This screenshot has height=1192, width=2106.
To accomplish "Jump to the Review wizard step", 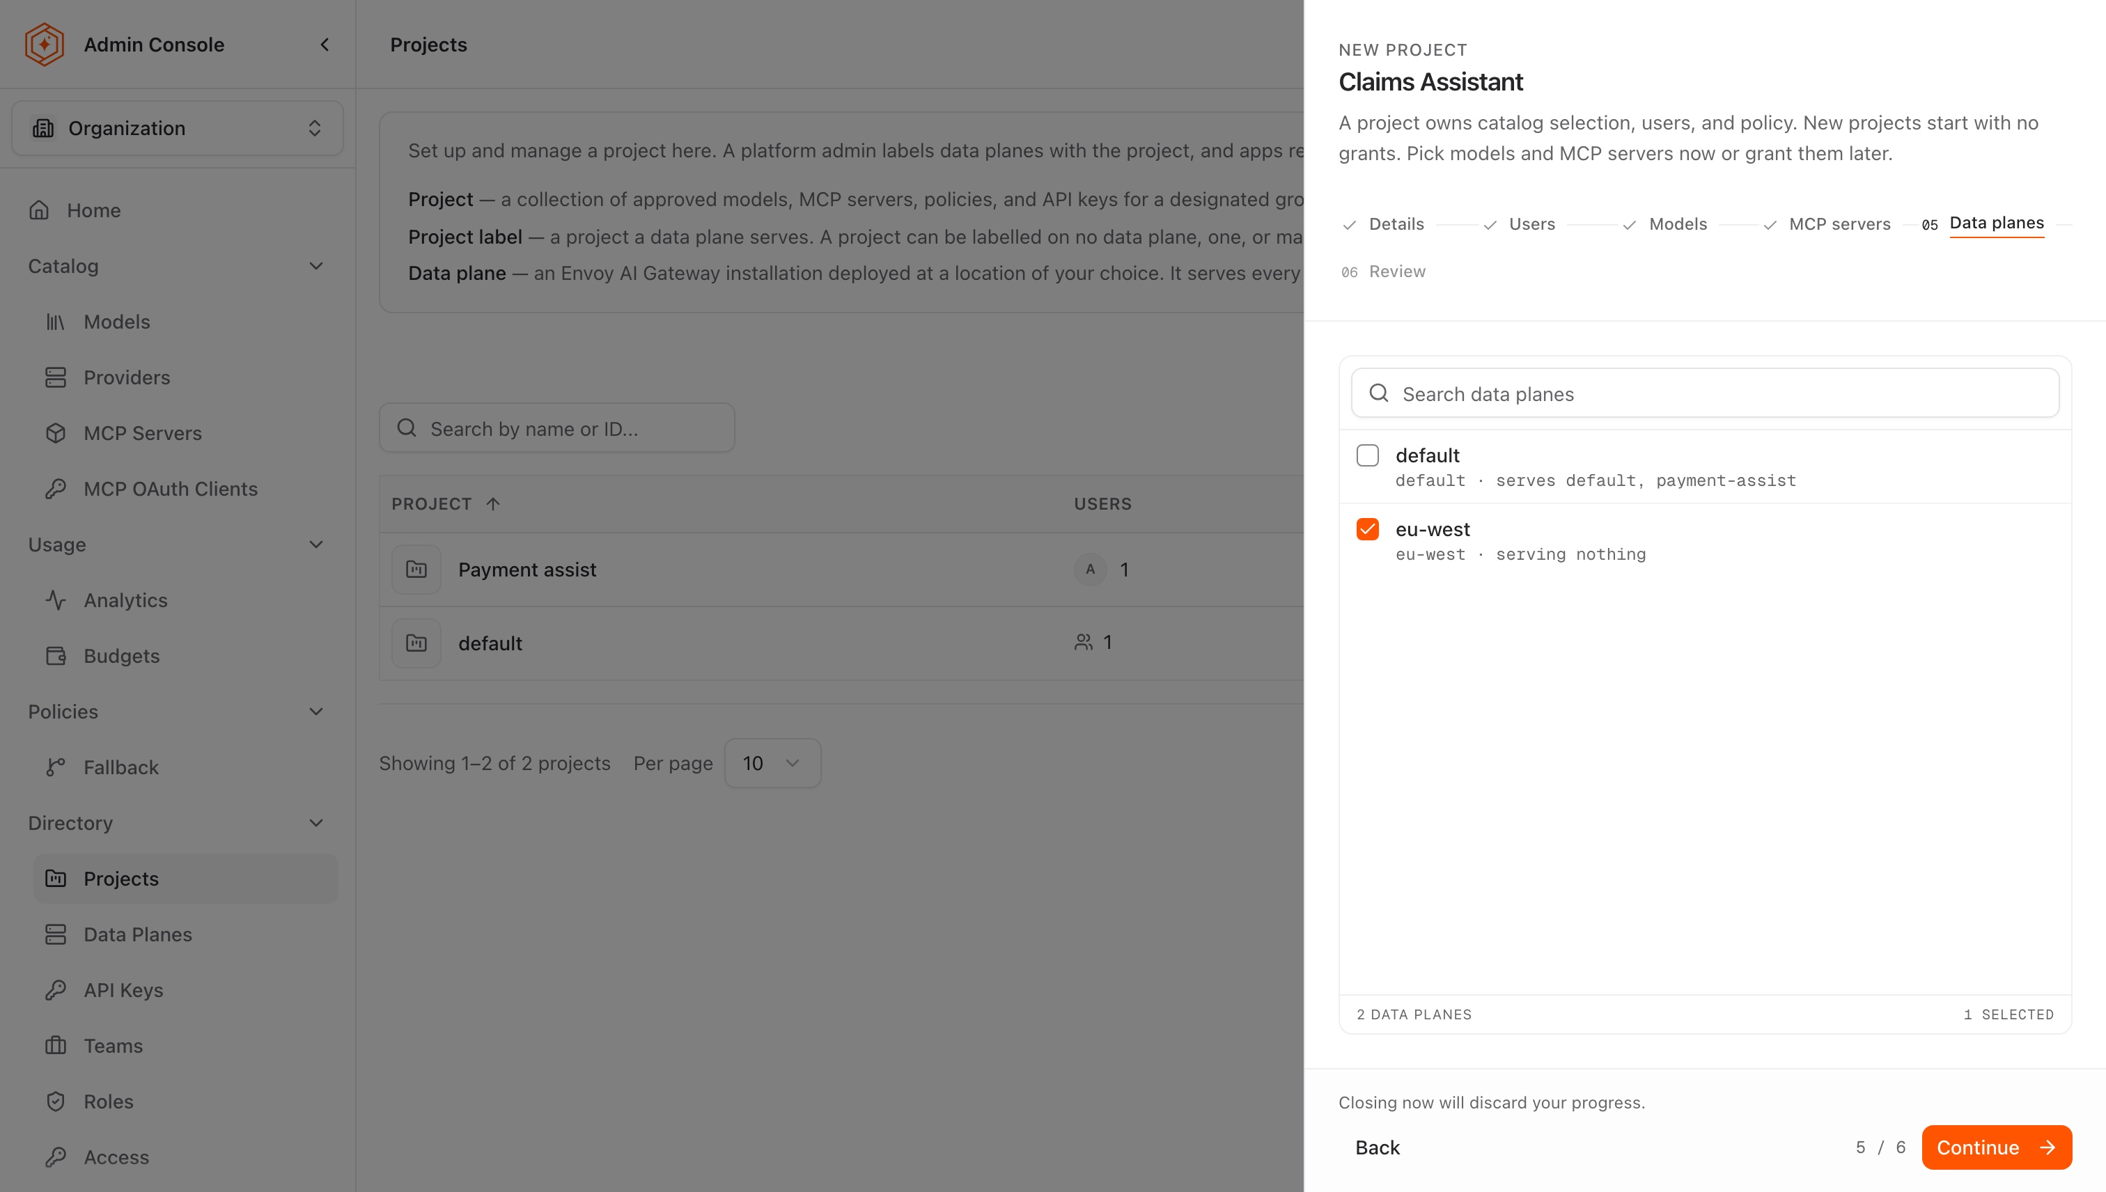I will click(1383, 272).
